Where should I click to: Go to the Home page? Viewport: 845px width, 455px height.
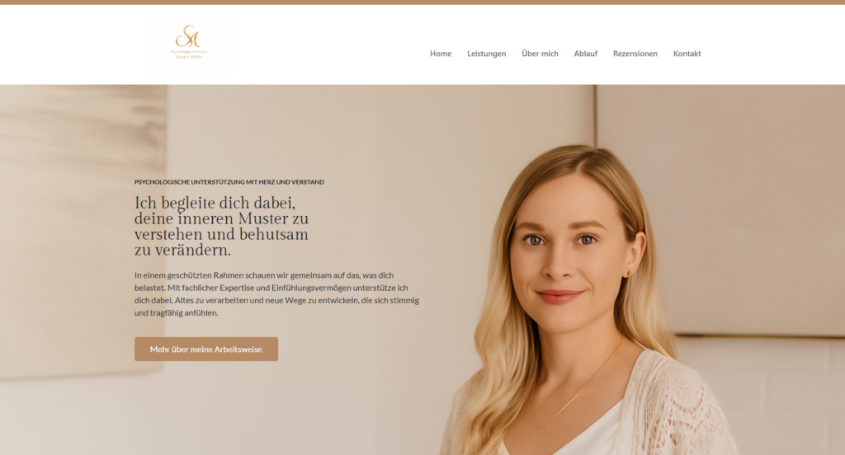[x=441, y=54]
